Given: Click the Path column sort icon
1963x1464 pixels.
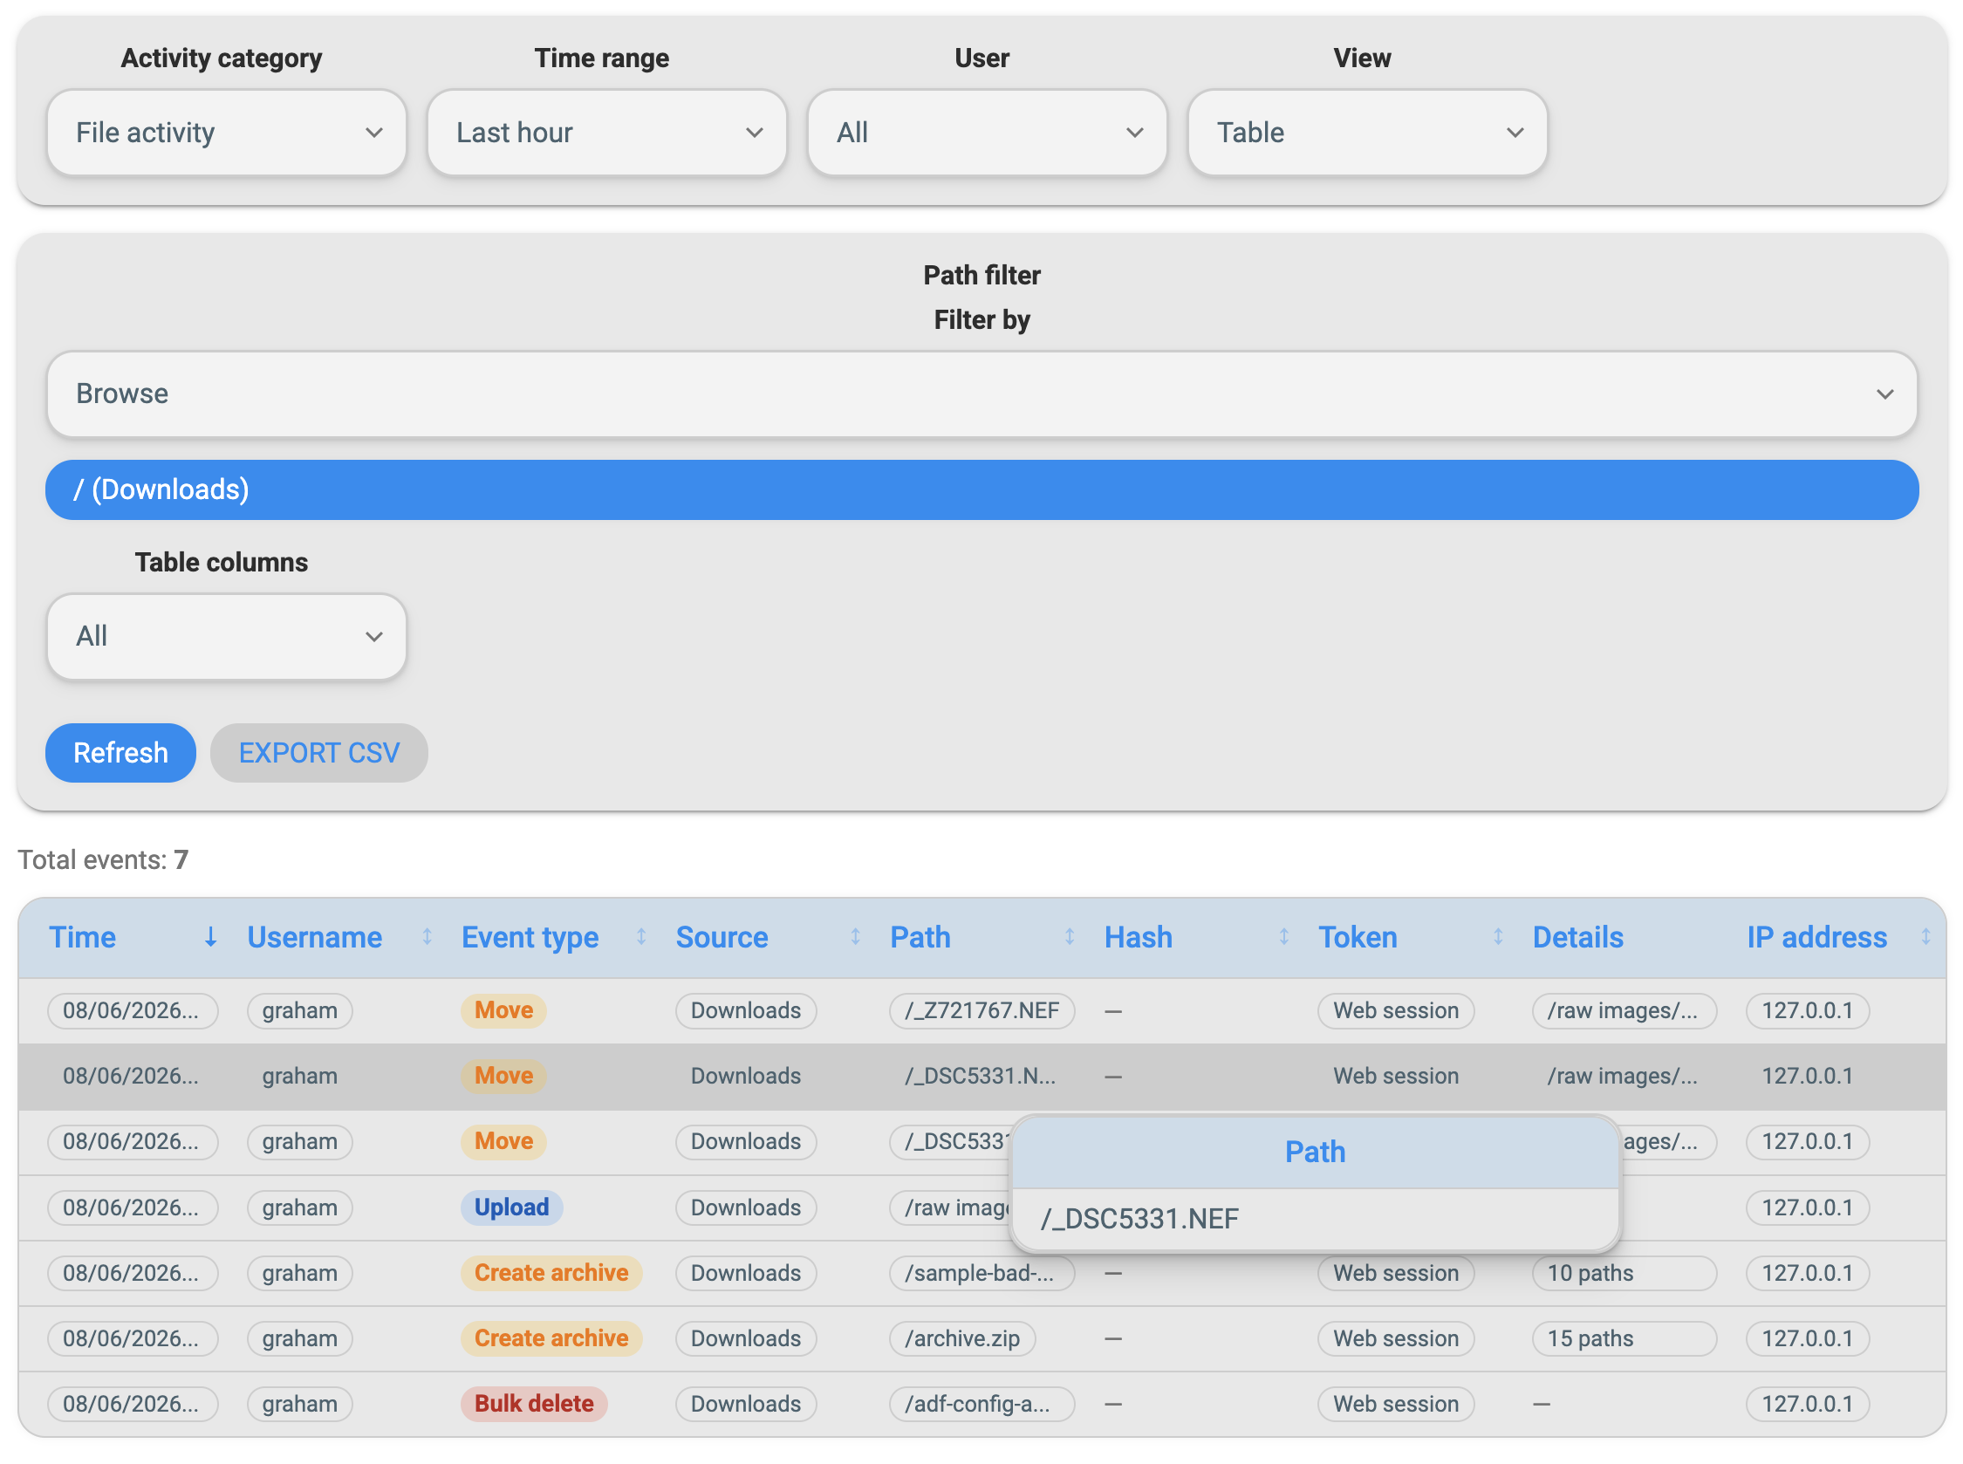Looking at the screenshot, I should click(x=1069, y=937).
